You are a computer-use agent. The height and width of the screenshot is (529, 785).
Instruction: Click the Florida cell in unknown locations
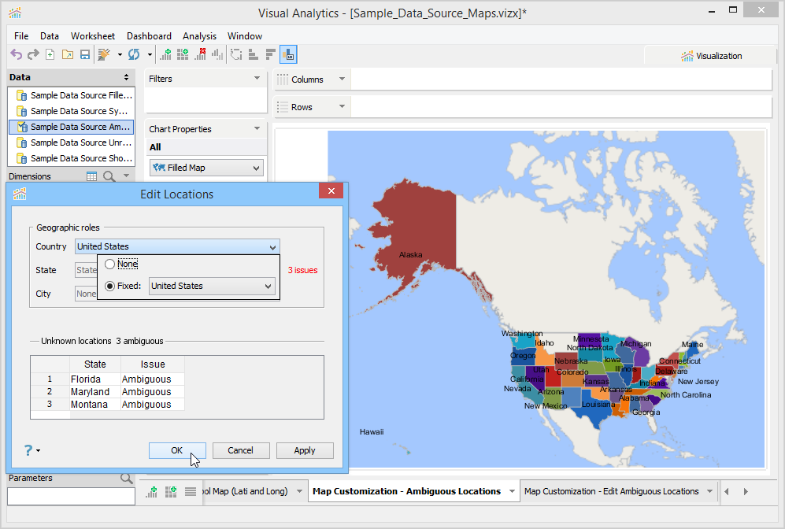95,379
